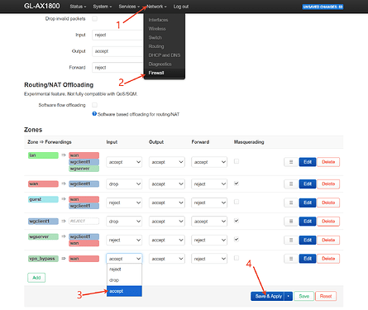Choose DHCP and DNS from the Network menu
Viewport: 368px width, 310px height.
tap(165, 55)
